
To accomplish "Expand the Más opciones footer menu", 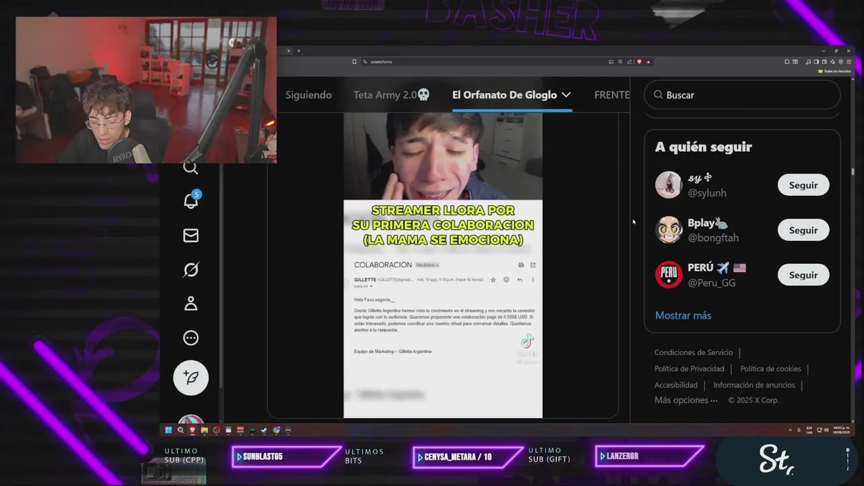I will point(686,400).
